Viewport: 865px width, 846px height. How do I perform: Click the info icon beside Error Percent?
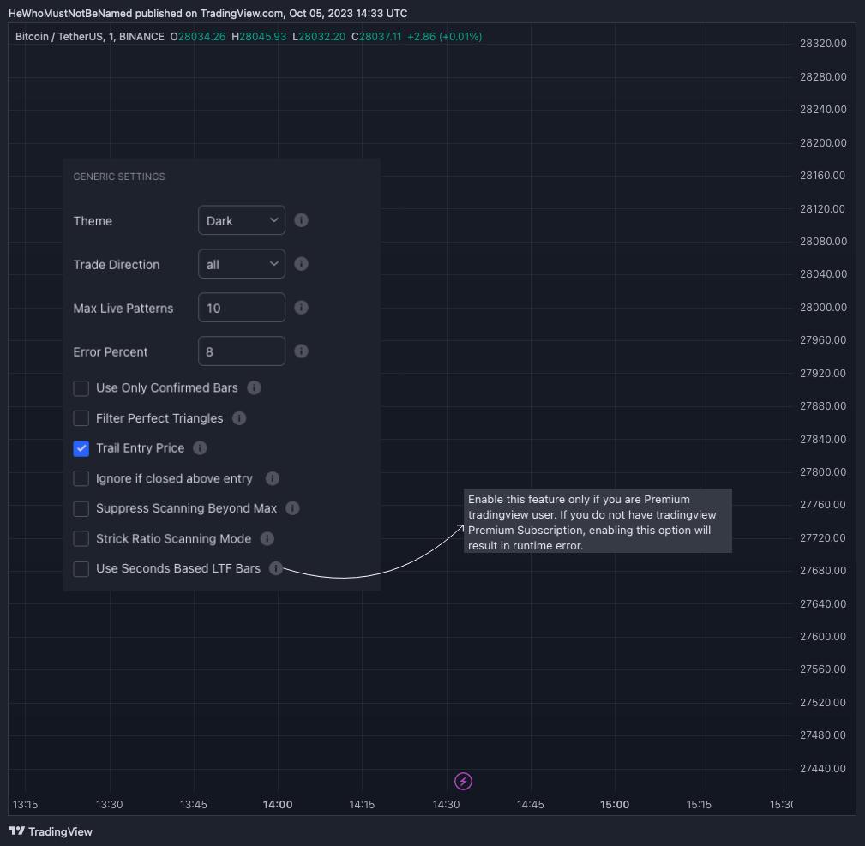coord(301,351)
